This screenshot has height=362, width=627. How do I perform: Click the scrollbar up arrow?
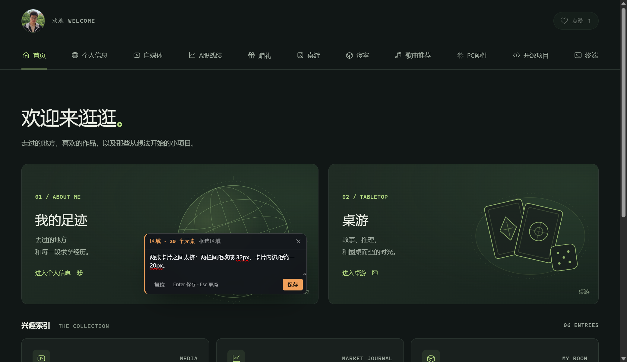tap(623, 3)
